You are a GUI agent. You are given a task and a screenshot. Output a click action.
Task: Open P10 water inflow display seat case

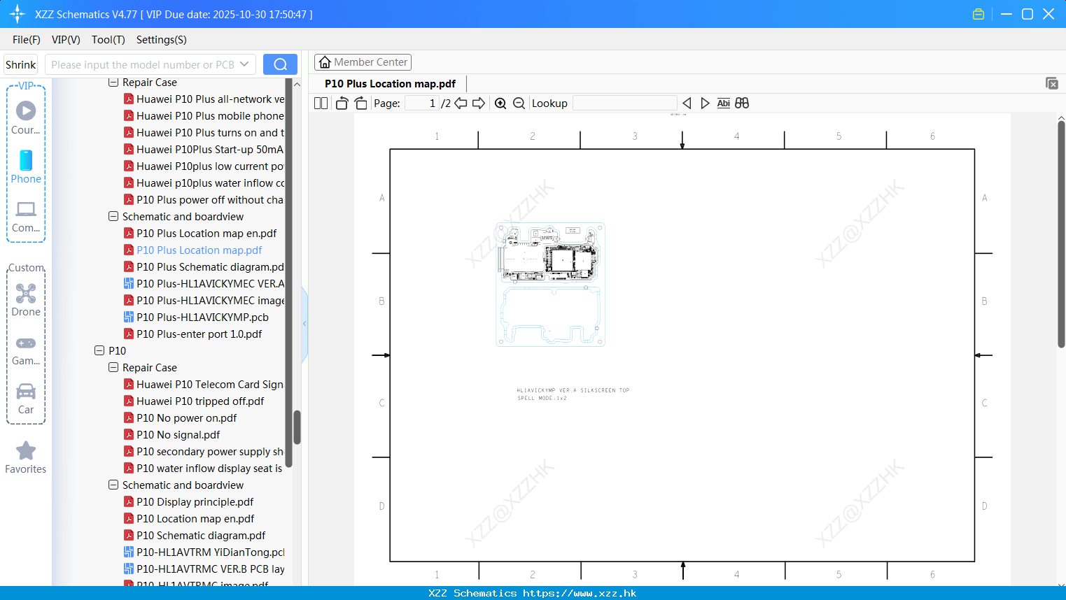(x=204, y=468)
